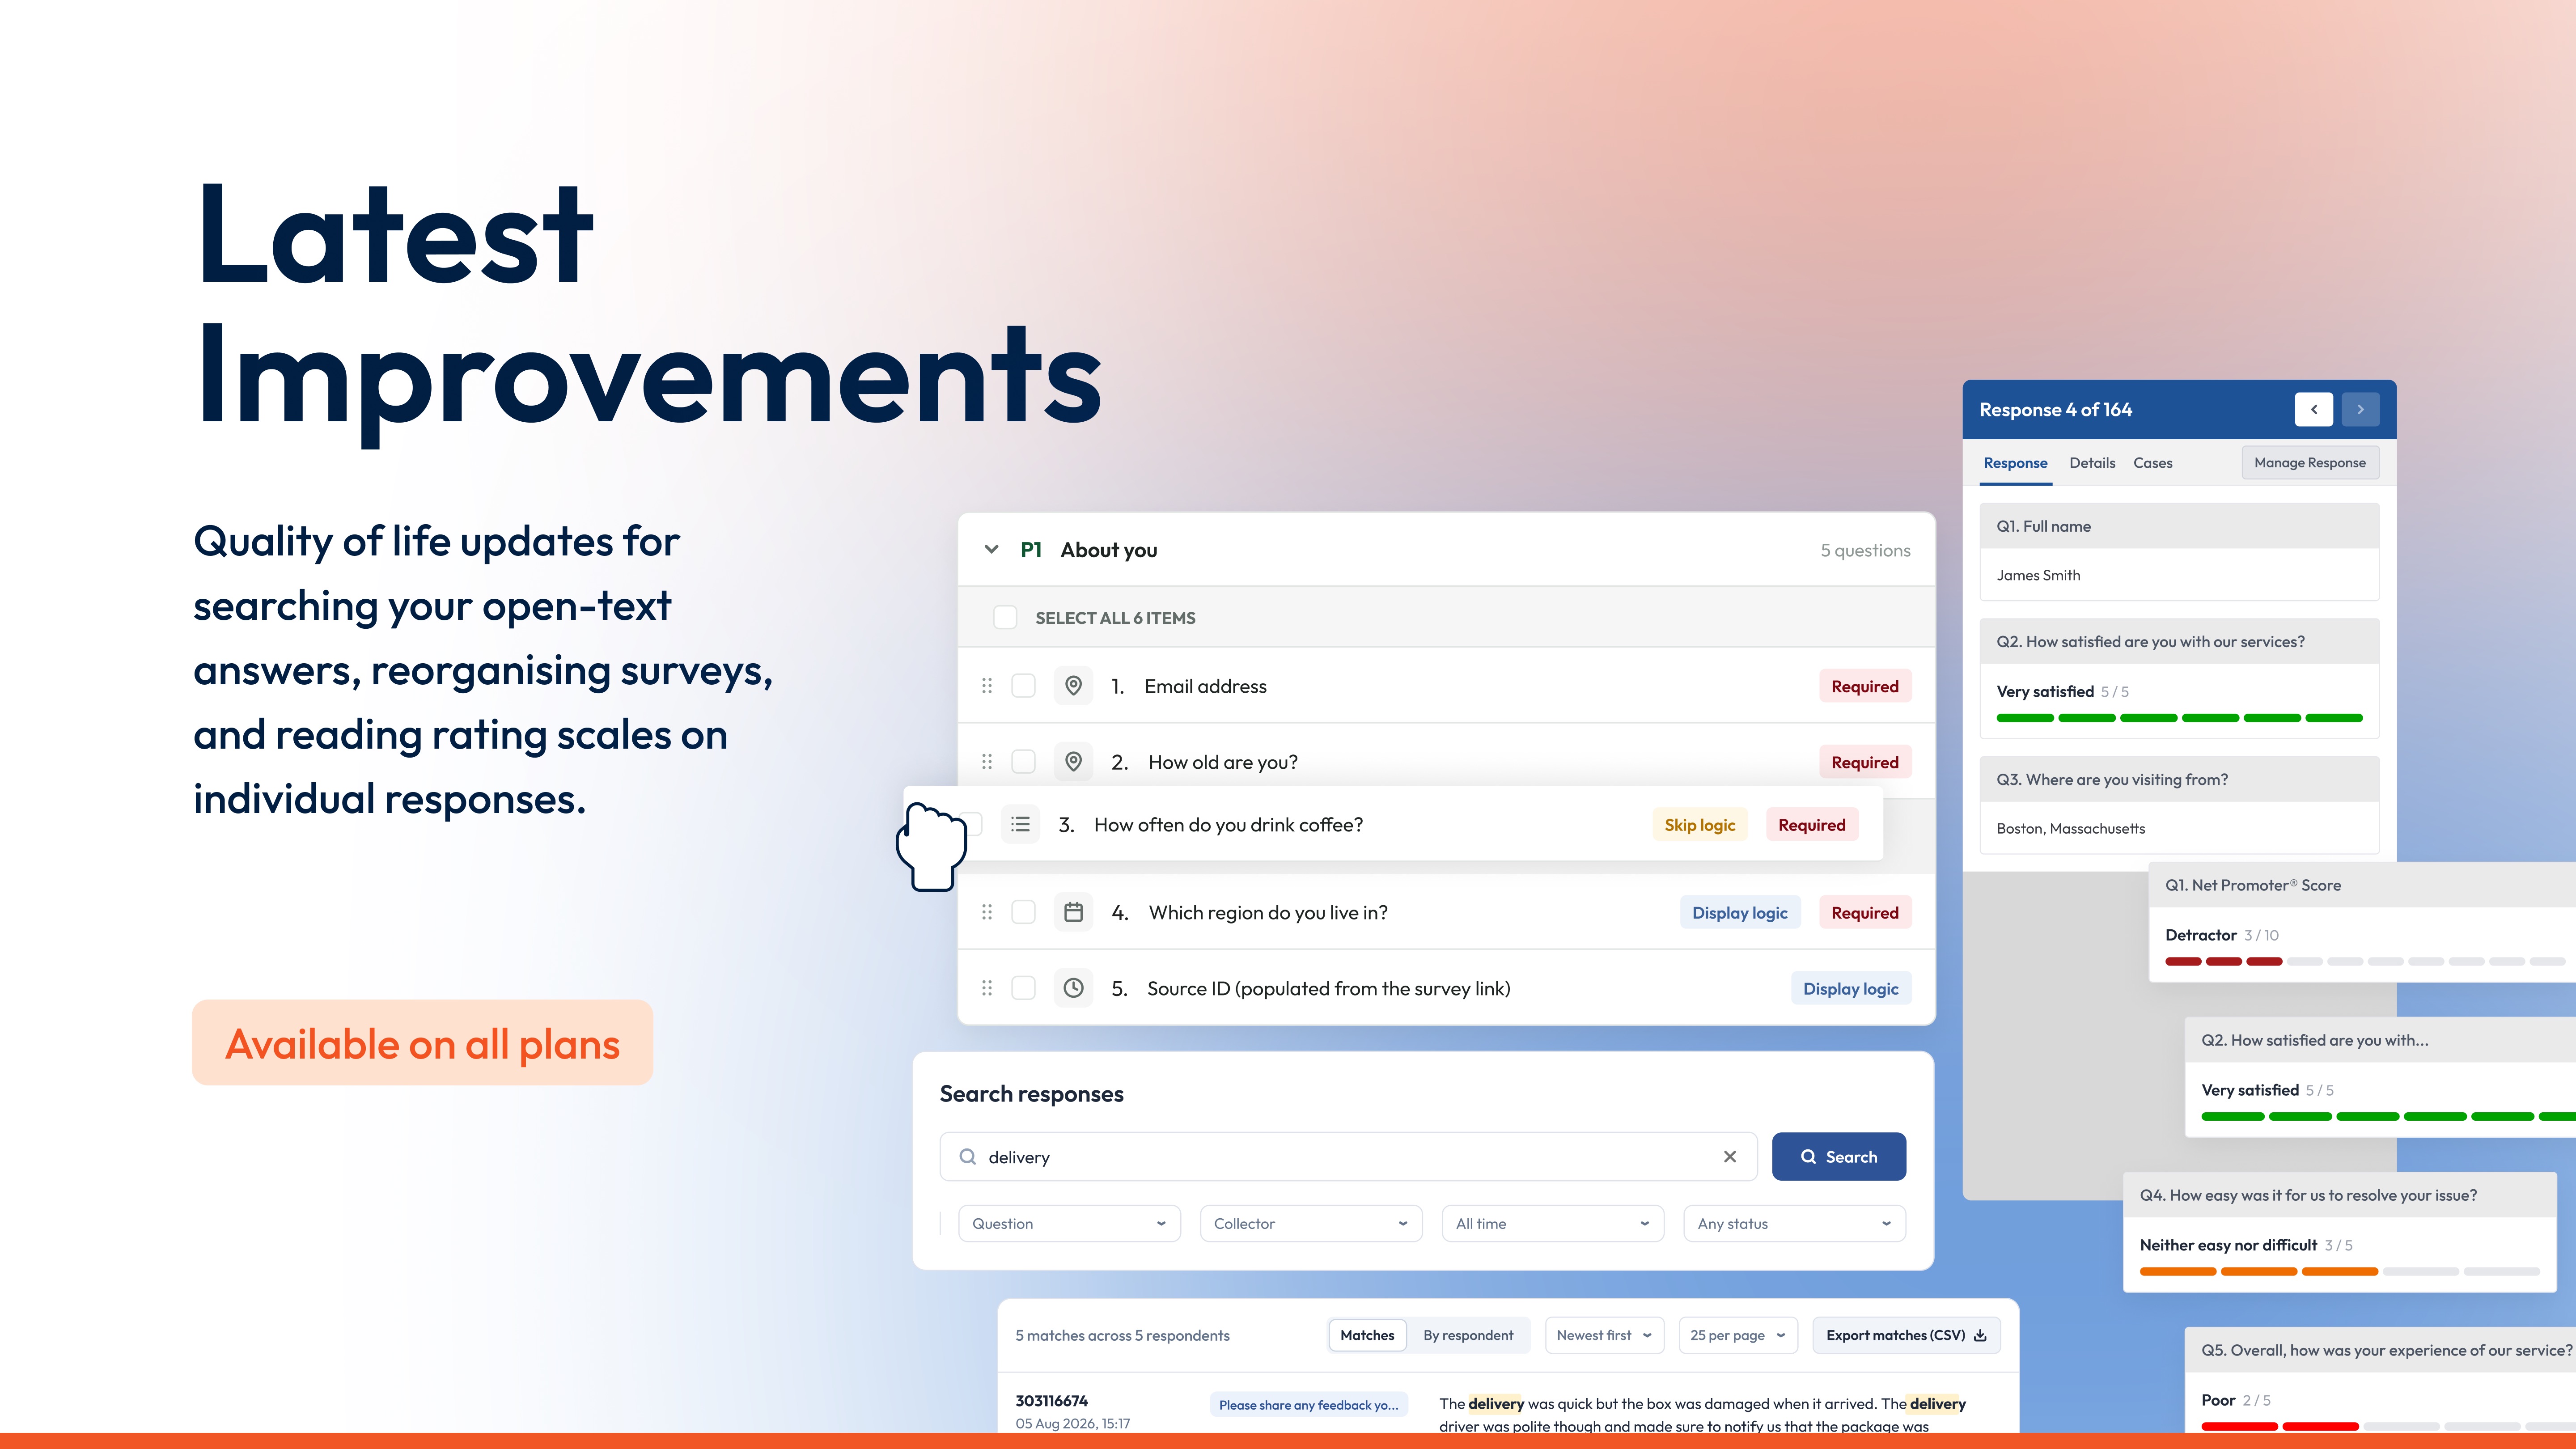Open the Newest first sort dropdown

pos(1604,1335)
